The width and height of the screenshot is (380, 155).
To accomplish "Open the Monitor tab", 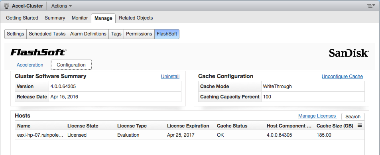I will pos(80,18).
